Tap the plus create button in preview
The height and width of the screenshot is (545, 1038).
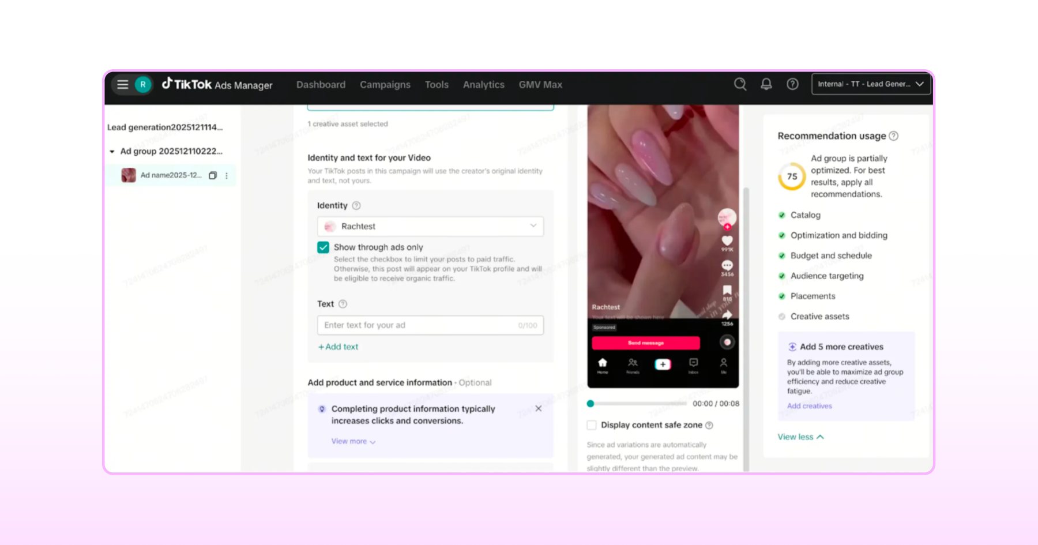[x=663, y=364]
